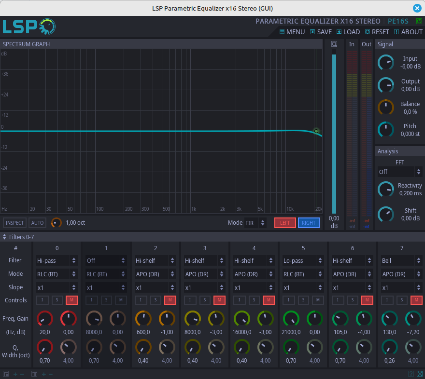Click the green power icon next to PE16S
This screenshot has height=379, width=425.
[x=419, y=21]
